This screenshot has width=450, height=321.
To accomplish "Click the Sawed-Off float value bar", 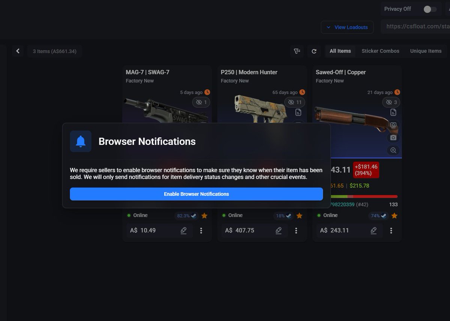I will [x=364, y=196].
